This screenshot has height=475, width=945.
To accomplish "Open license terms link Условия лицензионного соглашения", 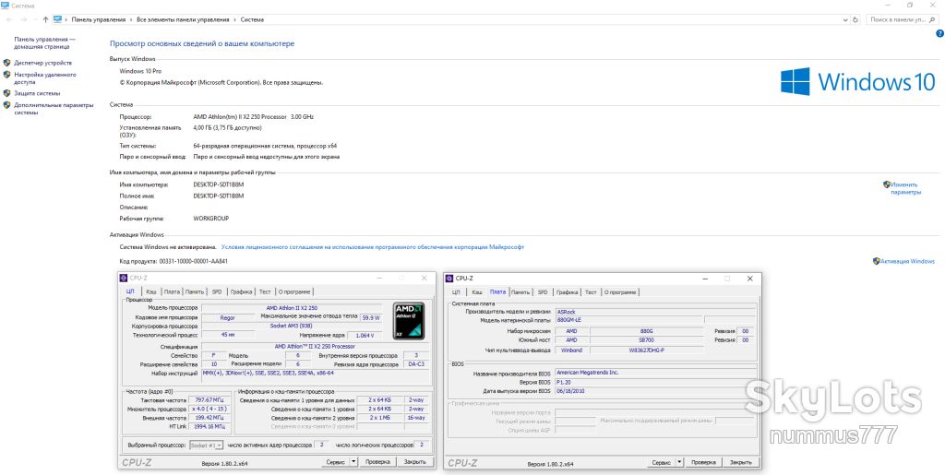I will click(x=373, y=247).
